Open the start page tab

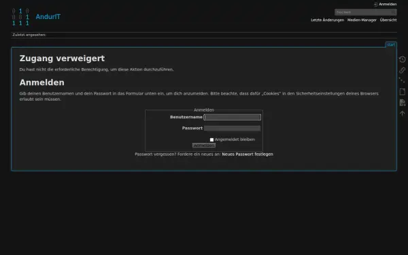391,45
